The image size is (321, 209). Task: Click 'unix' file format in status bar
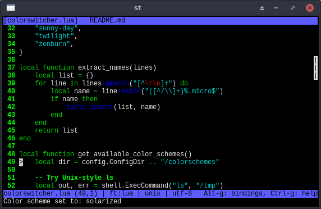click(153, 193)
